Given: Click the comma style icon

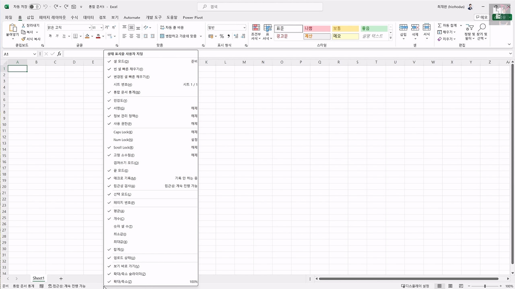Looking at the screenshot, I should click(228, 36).
